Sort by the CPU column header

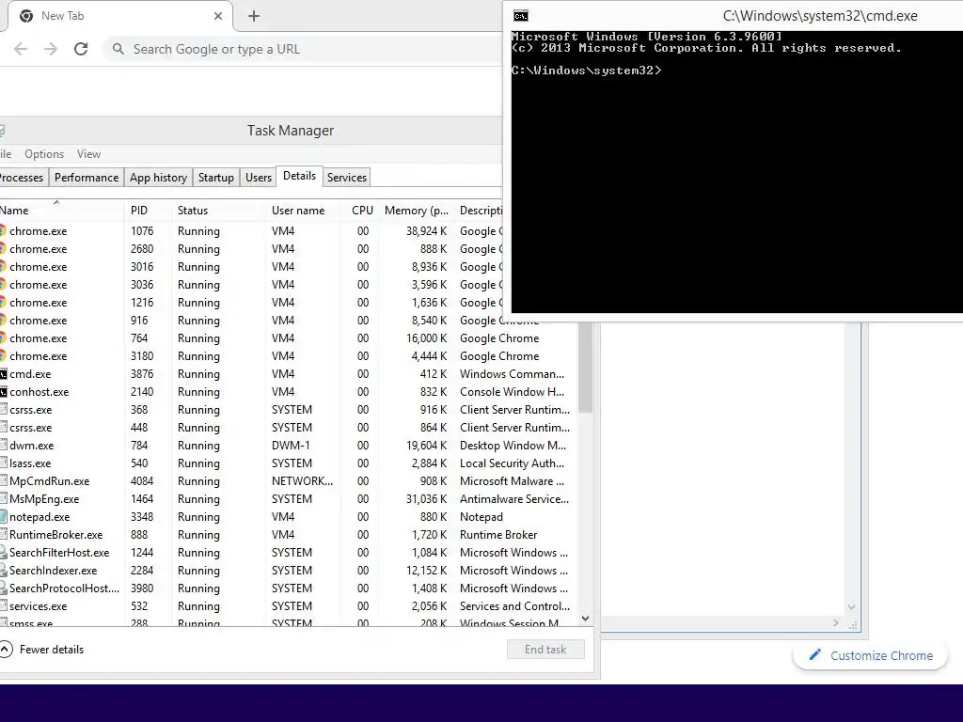pos(360,210)
